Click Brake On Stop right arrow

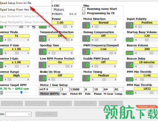(x=72, y=80)
